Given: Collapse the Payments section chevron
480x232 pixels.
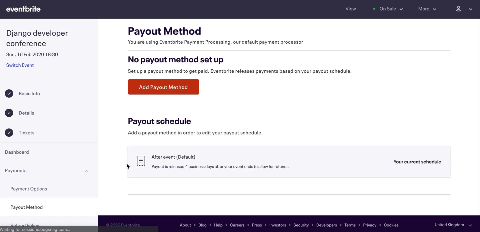Looking at the screenshot, I should click(x=86, y=171).
